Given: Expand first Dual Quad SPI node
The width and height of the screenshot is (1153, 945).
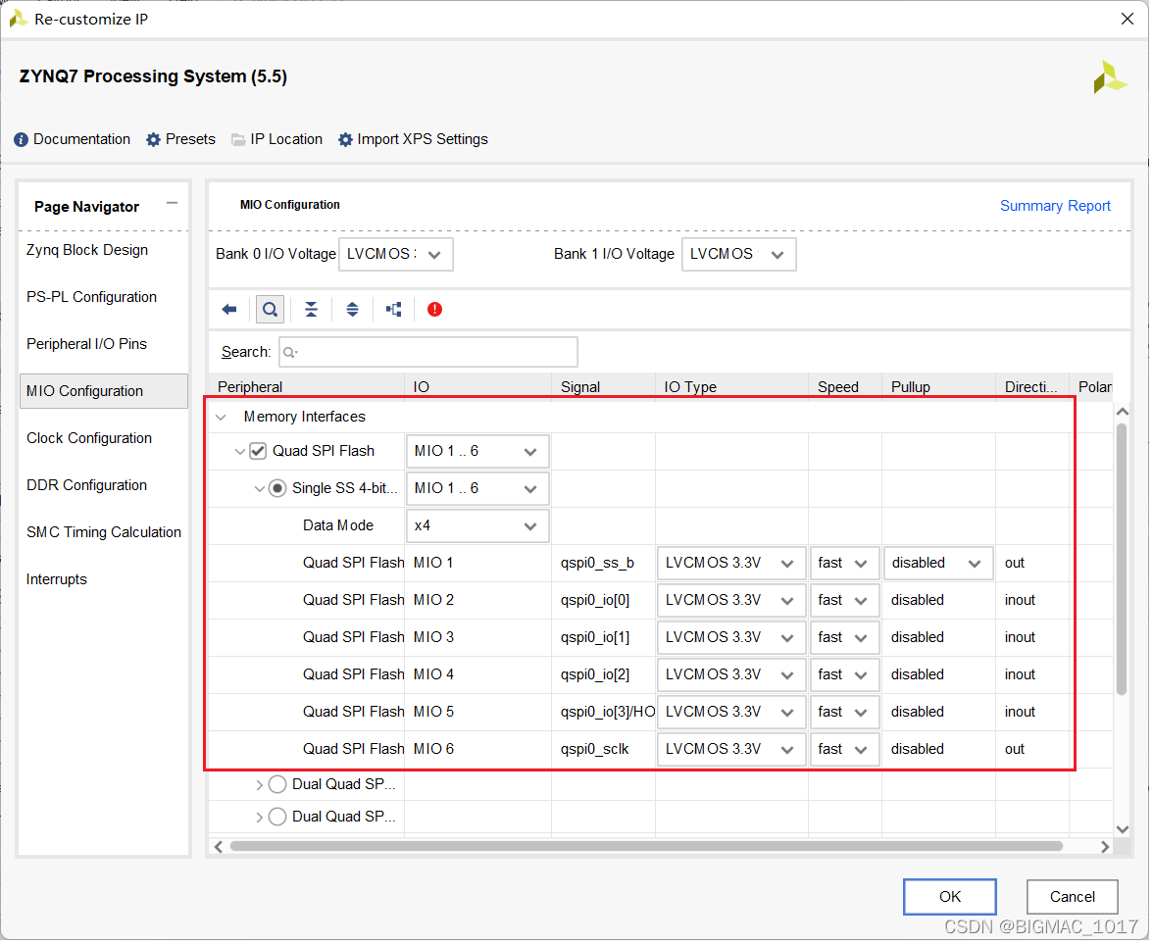Looking at the screenshot, I should pos(260,787).
